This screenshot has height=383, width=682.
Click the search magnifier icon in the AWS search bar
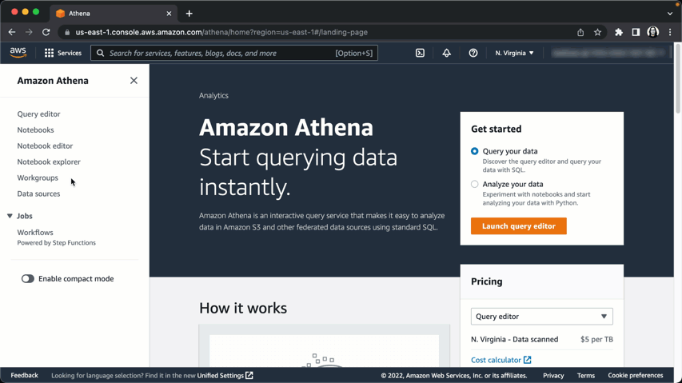click(101, 53)
